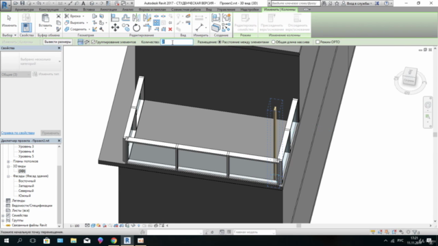438x246 pixels.
Task: Open the Управление ribbon tab
Action: tap(226, 10)
